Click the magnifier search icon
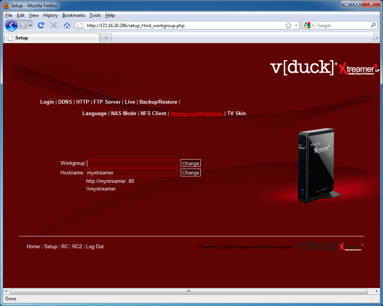 click(373, 25)
